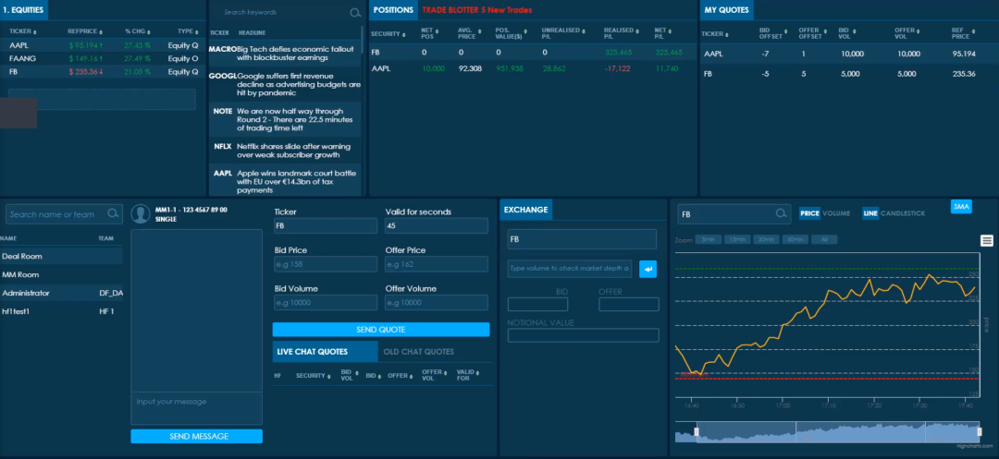The width and height of the screenshot is (999, 459).
Task: Set chart zoom to 30min
Action: click(767, 240)
